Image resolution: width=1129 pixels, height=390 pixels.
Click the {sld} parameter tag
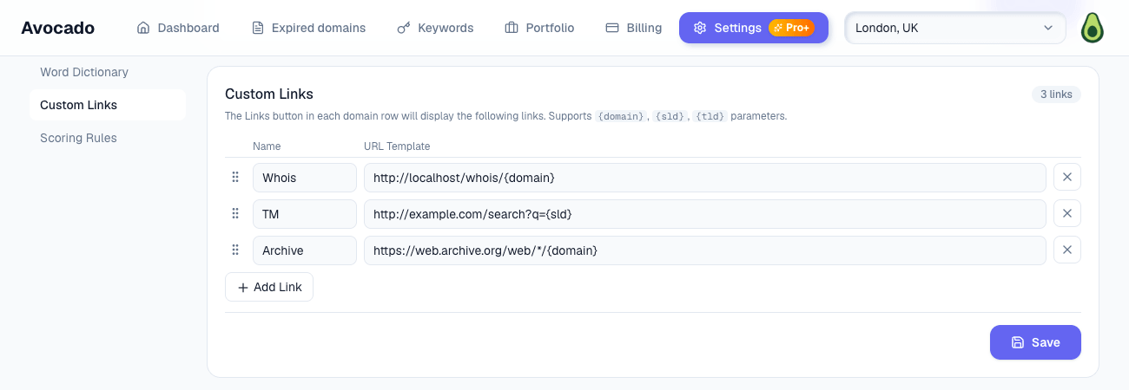click(x=670, y=116)
